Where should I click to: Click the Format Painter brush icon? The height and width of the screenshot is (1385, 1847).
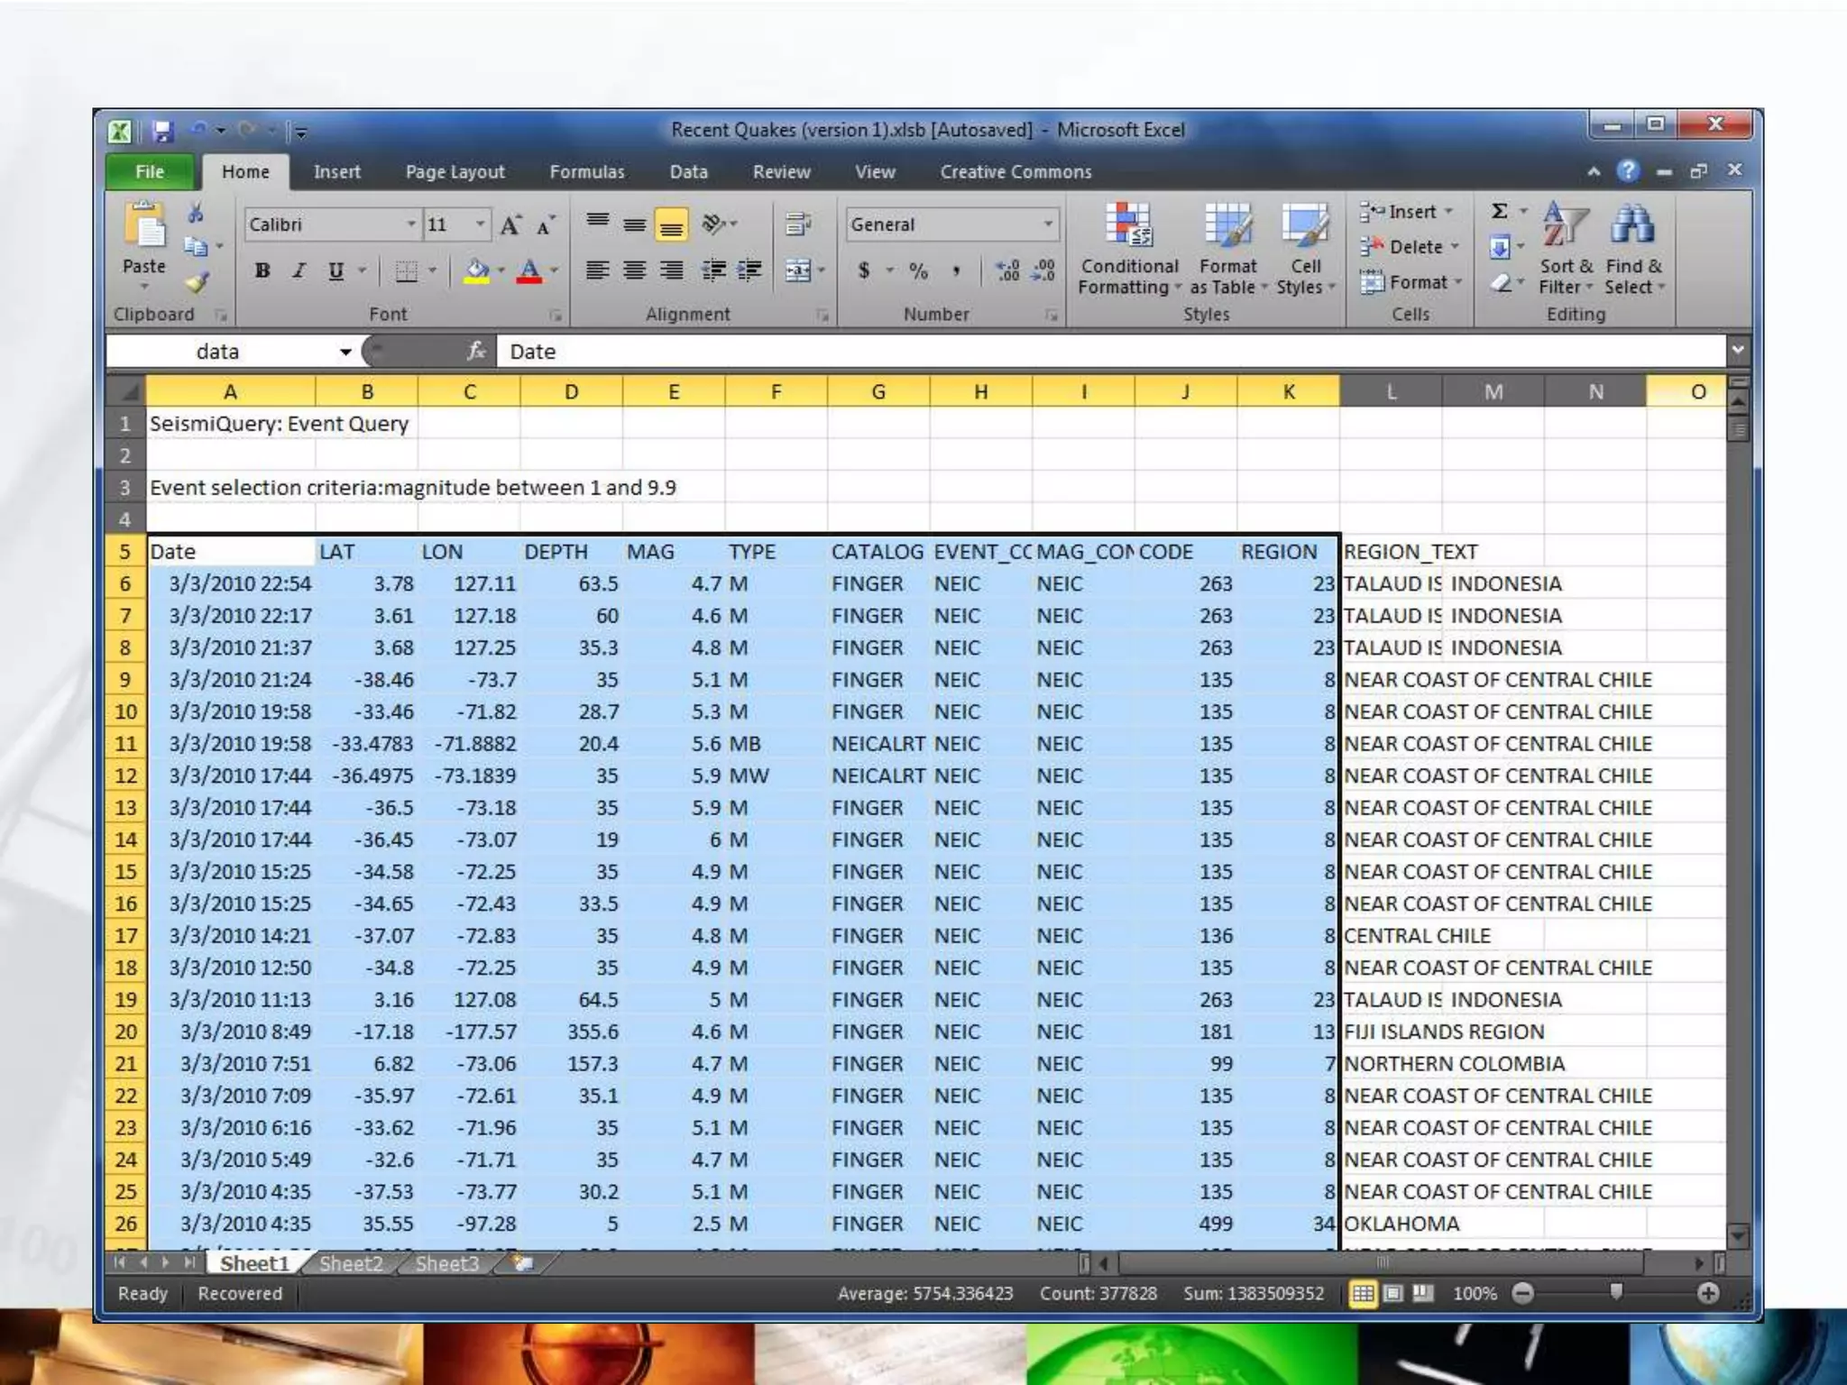coord(197,283)
